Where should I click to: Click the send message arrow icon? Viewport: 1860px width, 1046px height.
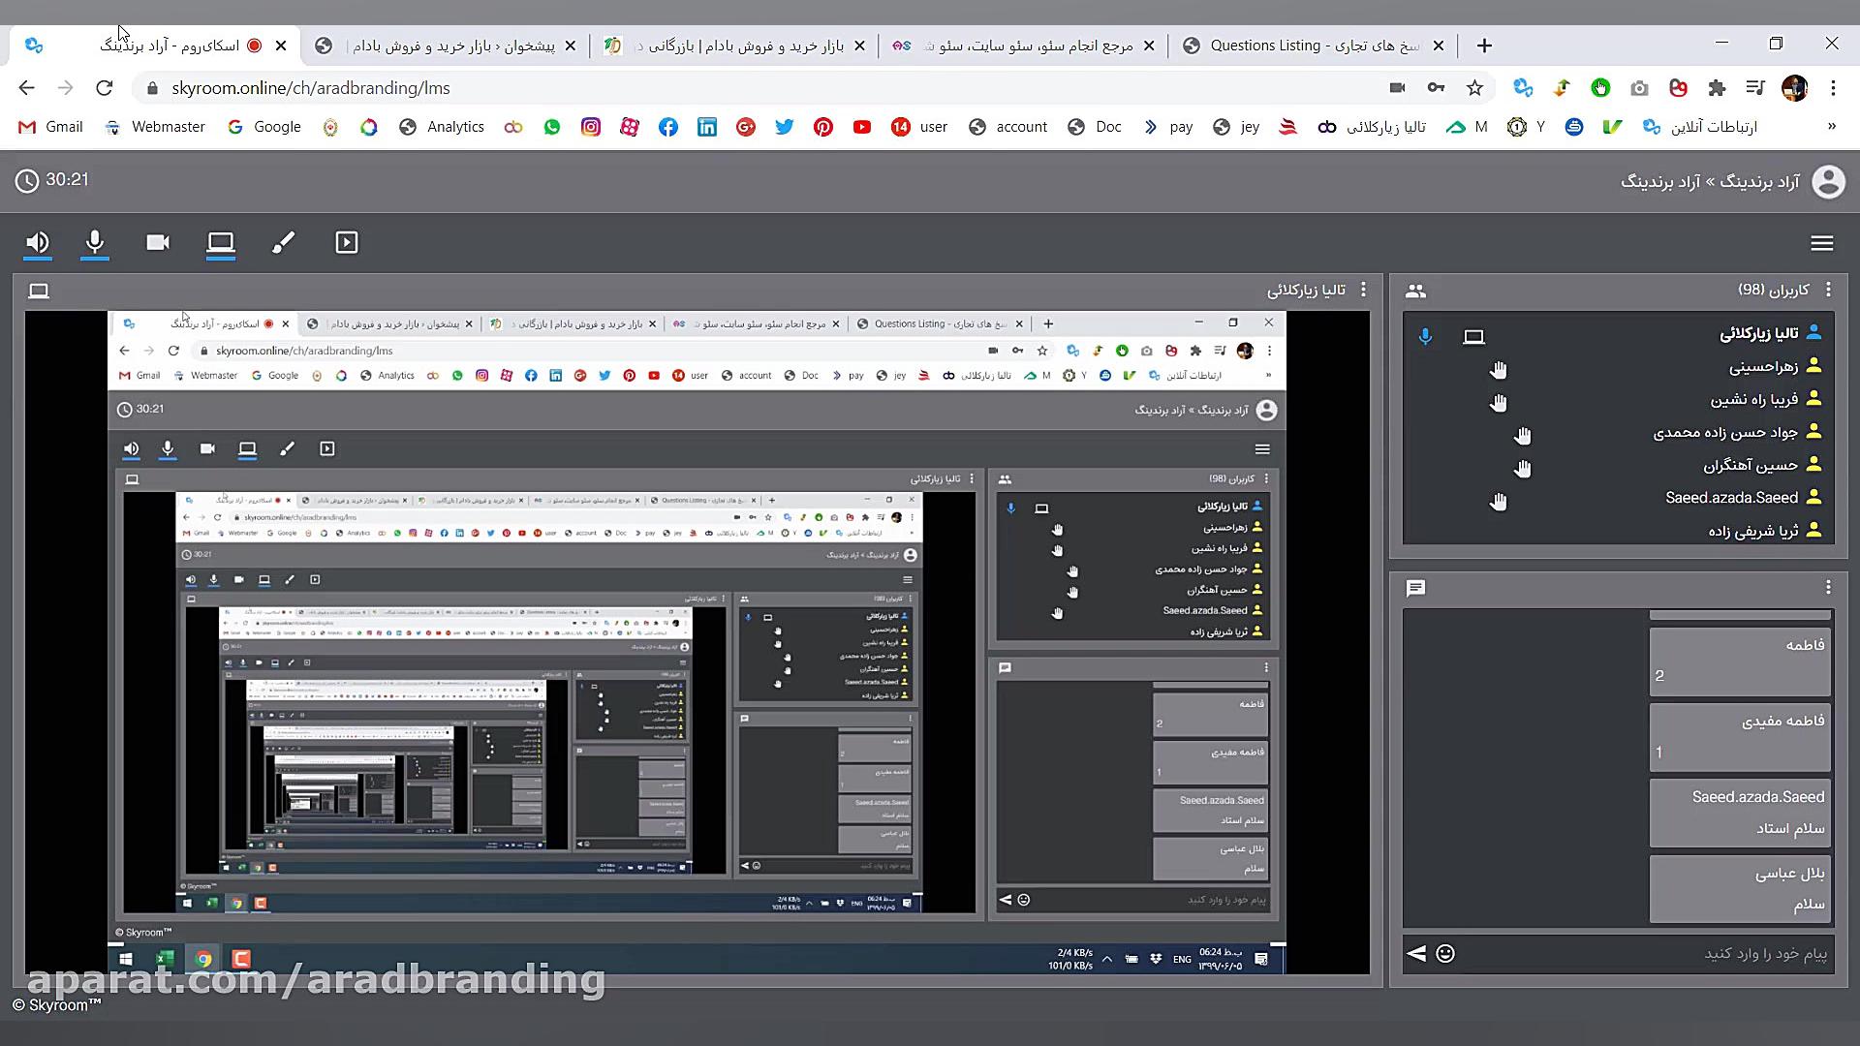click(1416, 953)
